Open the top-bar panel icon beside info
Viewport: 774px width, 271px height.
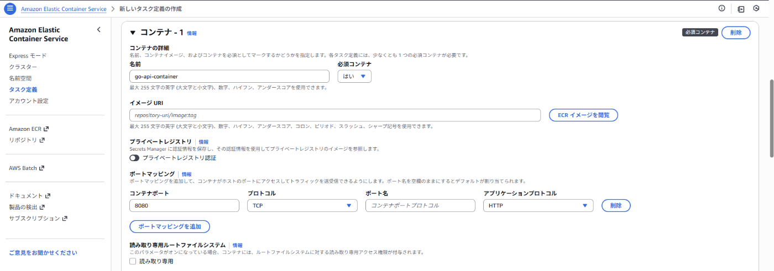[741, 9]
